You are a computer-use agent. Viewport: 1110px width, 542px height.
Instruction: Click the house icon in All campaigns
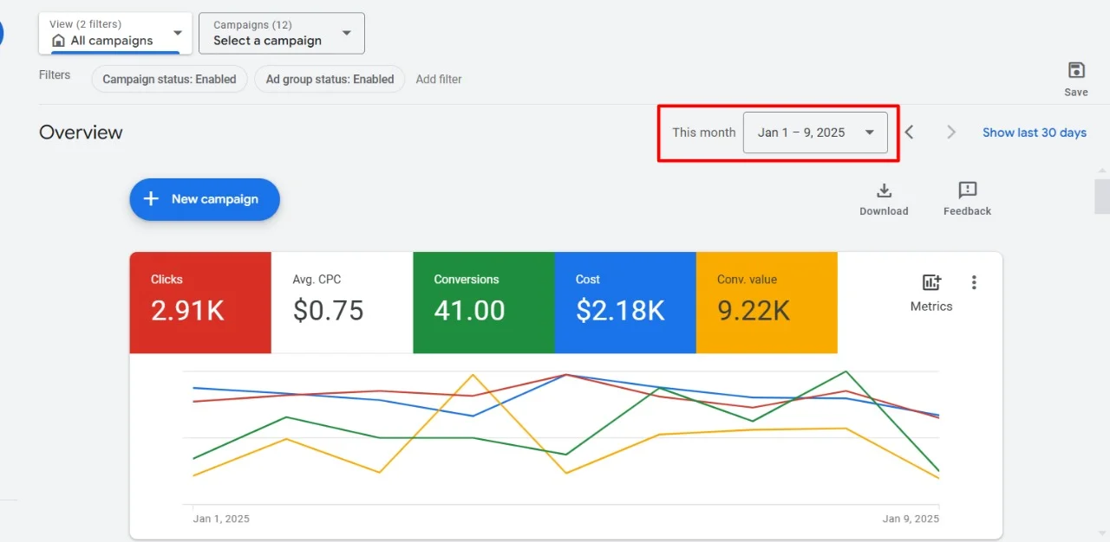tap(59, 41)
